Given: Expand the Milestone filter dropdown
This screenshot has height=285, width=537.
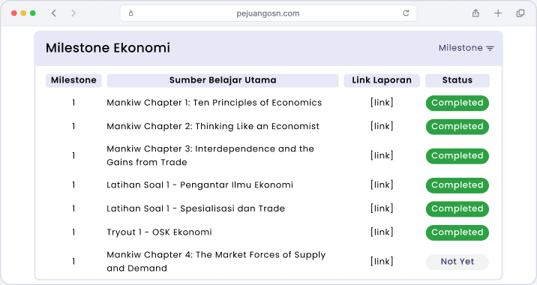Looking at the screenshot, I should point(466,48).
